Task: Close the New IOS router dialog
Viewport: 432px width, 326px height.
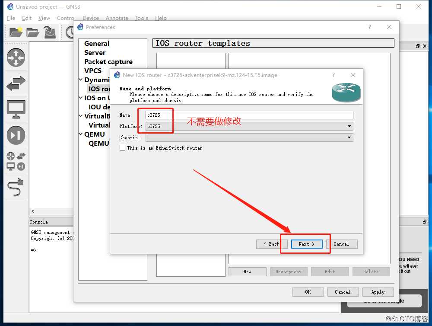Action: click(x=353, y=75)
